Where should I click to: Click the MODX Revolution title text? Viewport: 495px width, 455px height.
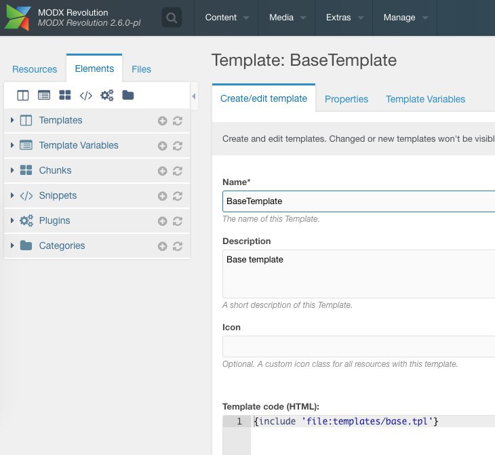coord(73,13)
